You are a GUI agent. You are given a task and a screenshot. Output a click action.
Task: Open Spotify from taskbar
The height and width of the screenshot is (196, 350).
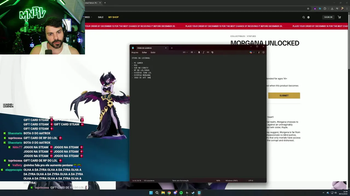[x=181, y=193]
